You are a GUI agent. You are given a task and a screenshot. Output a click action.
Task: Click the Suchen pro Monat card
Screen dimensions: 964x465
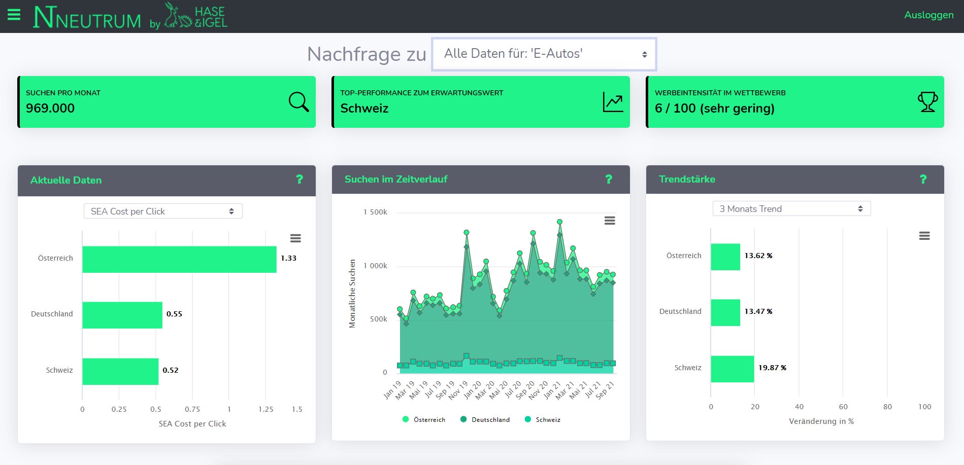(167, 102)
